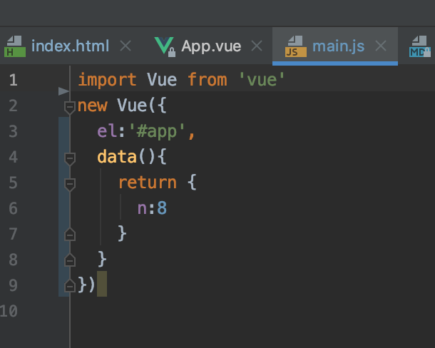Click the Vue identifier in 'new Vue('

click(132, 106)
